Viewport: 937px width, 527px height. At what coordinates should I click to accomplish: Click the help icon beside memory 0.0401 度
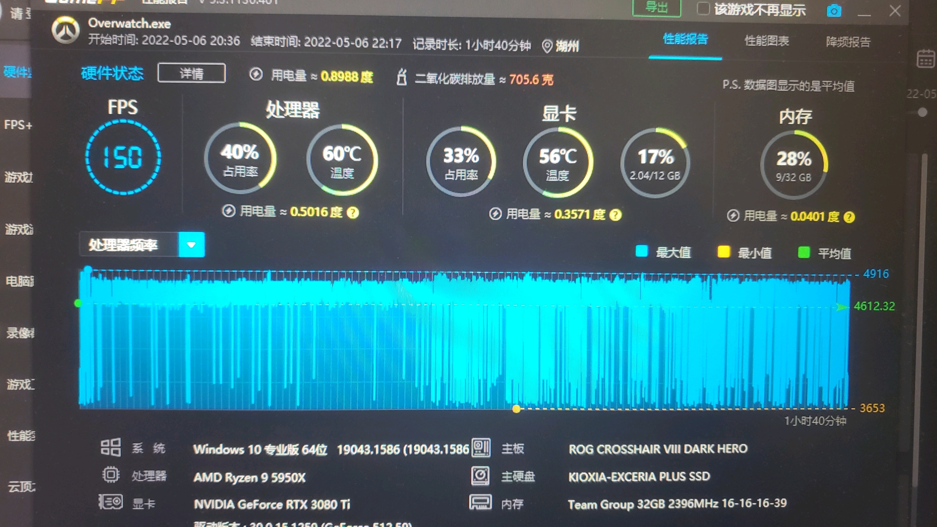click(x=849, y=217)
